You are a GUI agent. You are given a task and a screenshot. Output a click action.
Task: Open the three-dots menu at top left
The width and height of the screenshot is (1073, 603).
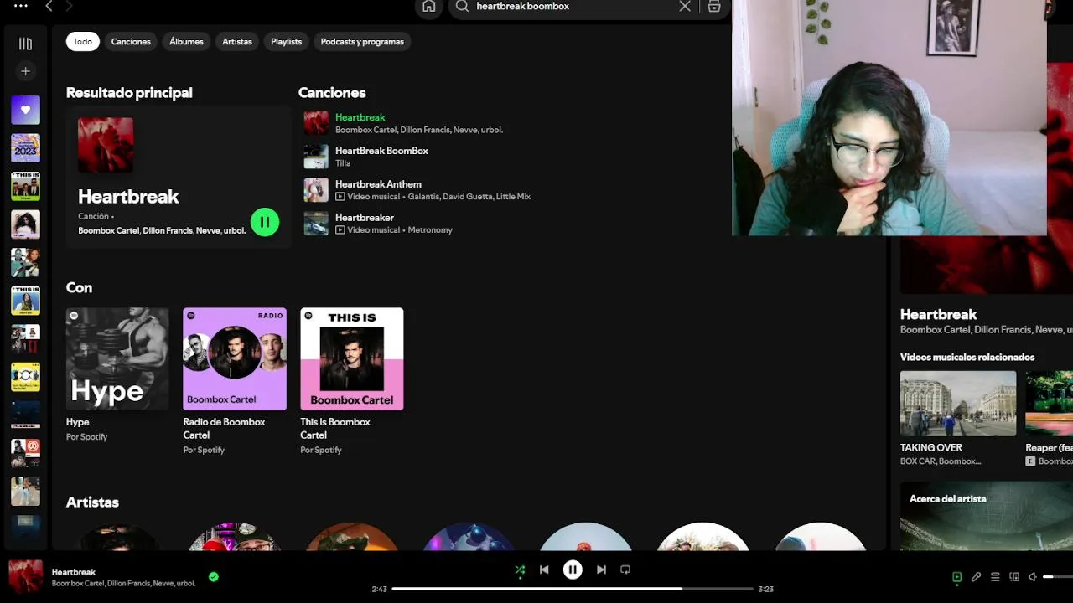click(x=21, y=6)
